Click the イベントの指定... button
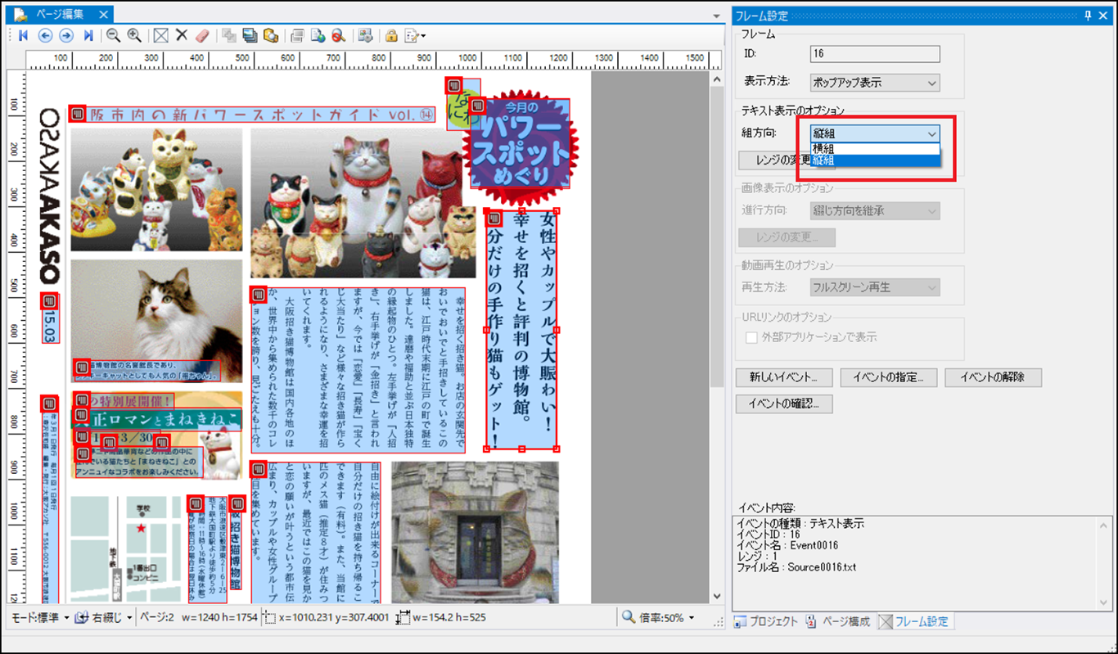The width and height of the screenshot is (1118, 654). pos(889,377)
